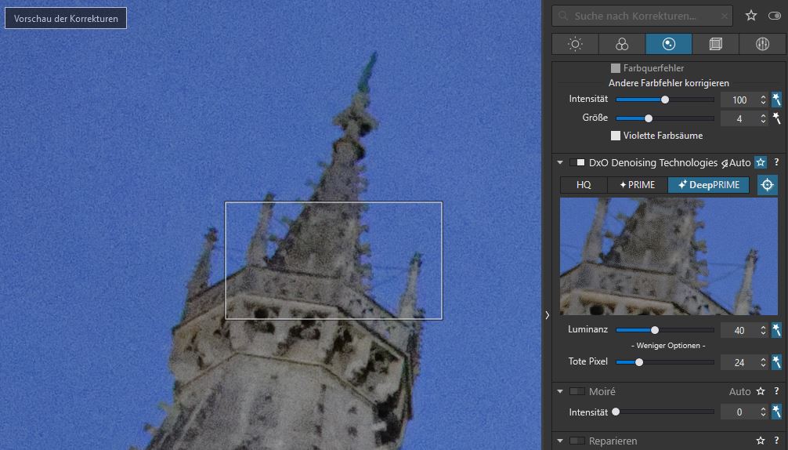788x450 pixels.
Task: Toggle the DxO Denoising Technologies switch
Action: coord(577,162)
